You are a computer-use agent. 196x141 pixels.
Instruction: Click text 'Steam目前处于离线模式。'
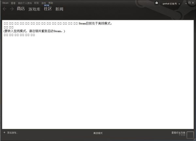click(x=95, y=23)
